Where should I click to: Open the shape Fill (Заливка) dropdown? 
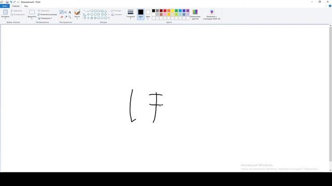[x=117, y=14]
